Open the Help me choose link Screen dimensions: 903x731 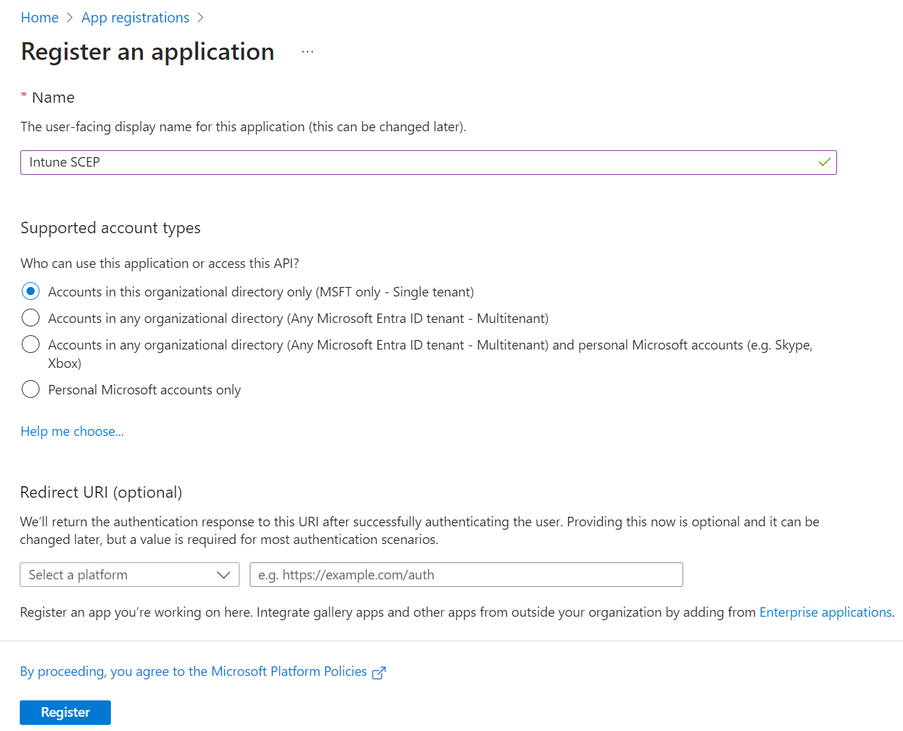click(72, 431)
